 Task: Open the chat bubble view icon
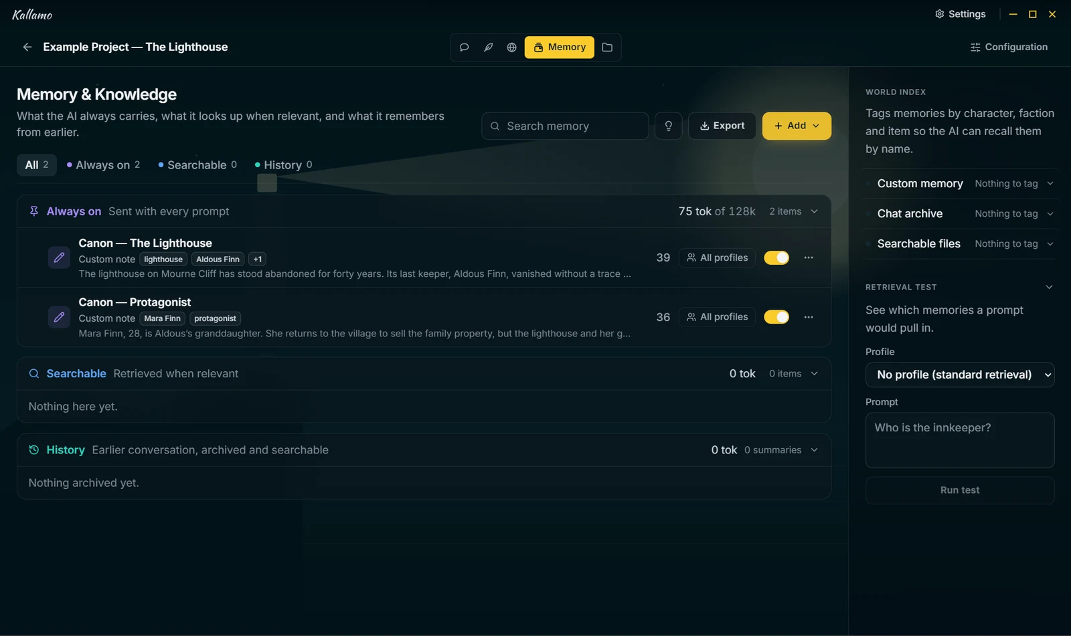(x=464, y=47)
